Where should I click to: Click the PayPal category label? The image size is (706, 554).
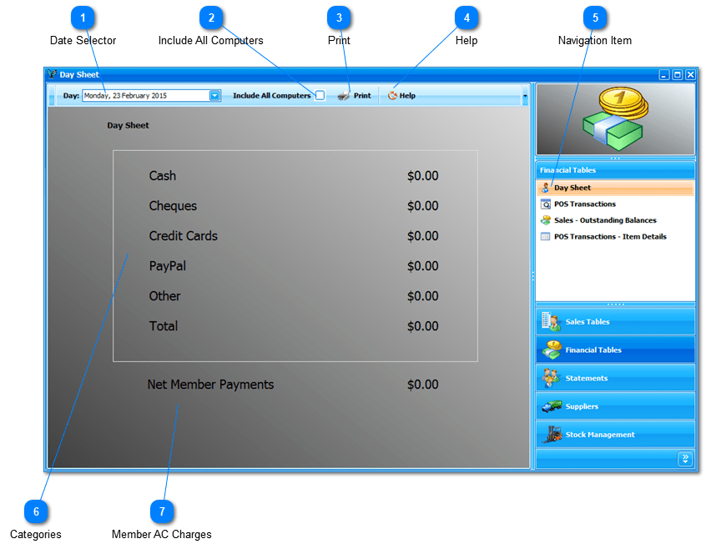tap(168, 266)
